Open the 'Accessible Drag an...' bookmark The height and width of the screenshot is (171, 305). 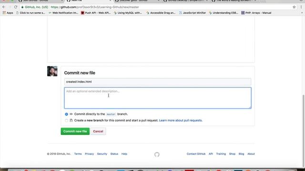(x=161, y=13)
